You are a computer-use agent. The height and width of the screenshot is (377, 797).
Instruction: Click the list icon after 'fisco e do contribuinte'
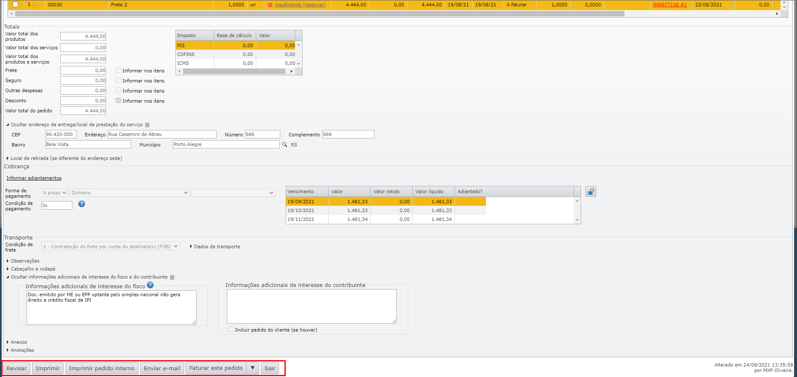click(x=172, y=277)
